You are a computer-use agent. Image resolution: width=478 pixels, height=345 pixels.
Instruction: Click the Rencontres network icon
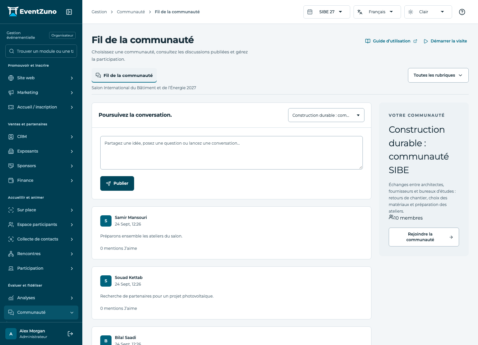[x=11, y=254]
